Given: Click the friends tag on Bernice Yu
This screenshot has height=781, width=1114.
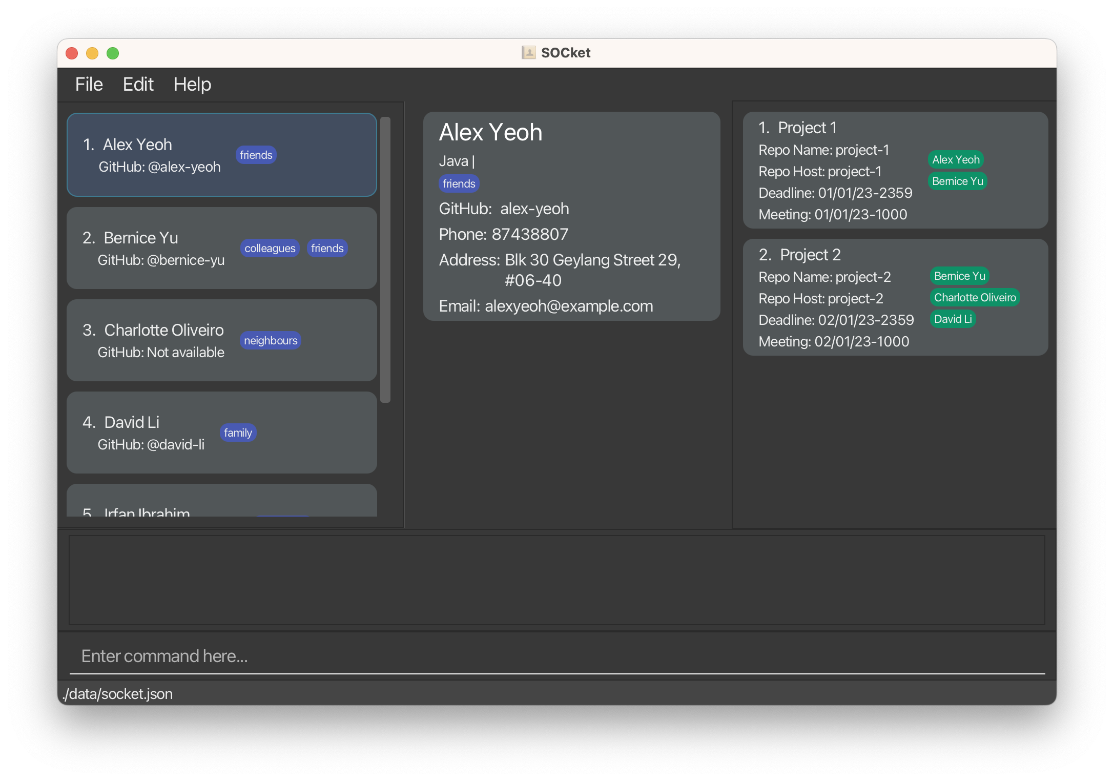Looking at the screenshot, I should [327, 248].
